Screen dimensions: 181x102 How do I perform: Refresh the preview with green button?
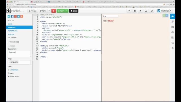coord(164,15)
